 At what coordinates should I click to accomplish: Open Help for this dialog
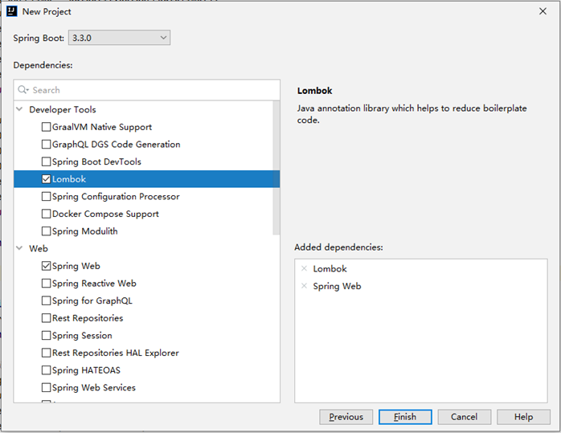pos(523,417)
